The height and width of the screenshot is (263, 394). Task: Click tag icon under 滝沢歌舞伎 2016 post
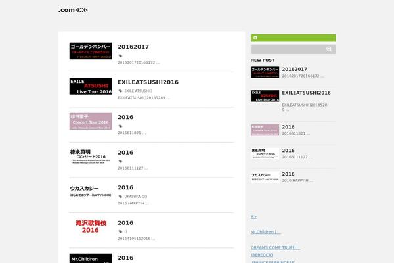pyautogui.click(x=120, y=232)
